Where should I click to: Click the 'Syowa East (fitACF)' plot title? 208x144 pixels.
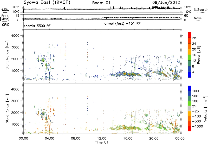[x=47, y=3]
